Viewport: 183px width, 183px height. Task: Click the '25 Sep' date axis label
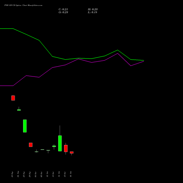[x=24, y=174]
